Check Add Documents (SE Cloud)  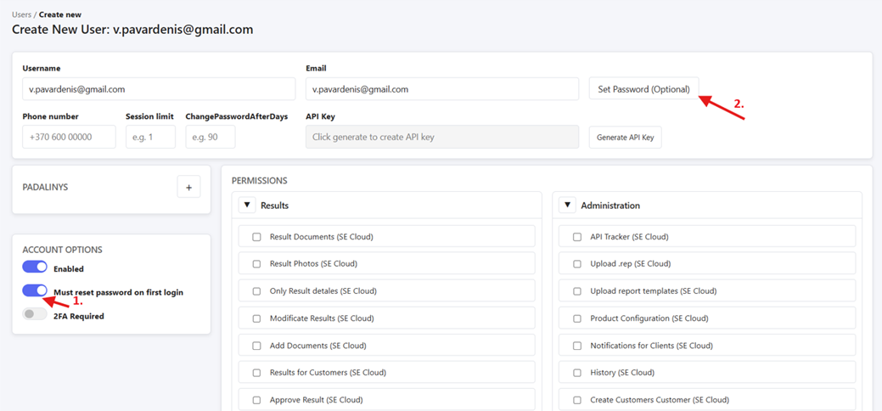coord(256,346)
